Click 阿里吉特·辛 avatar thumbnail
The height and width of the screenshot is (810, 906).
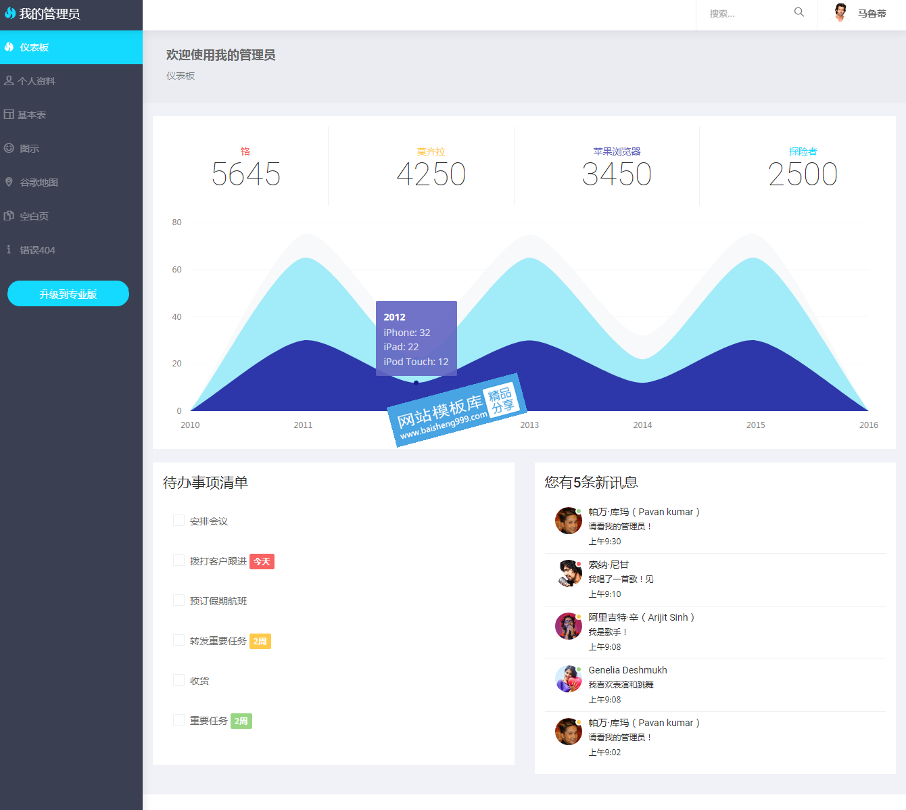click(x=568, y=626)
